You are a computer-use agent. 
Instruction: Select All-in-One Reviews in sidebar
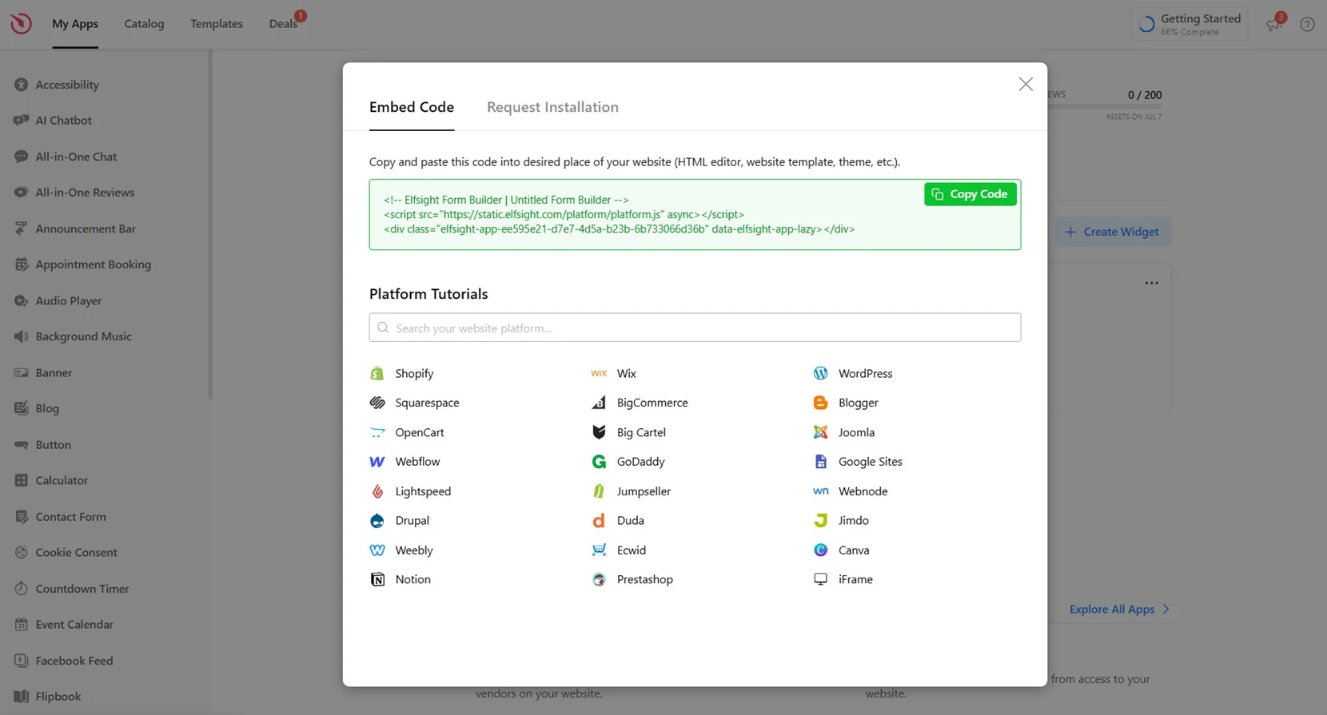coord(85,193)
